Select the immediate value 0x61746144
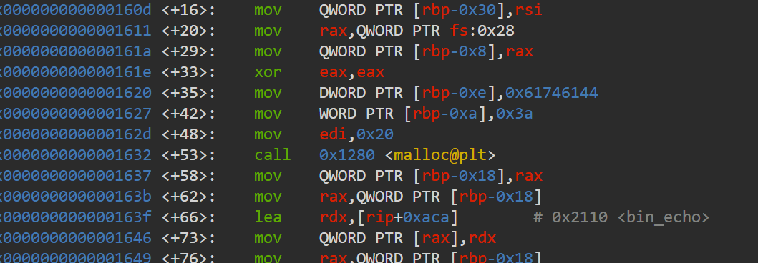 (x=552, y=93)
